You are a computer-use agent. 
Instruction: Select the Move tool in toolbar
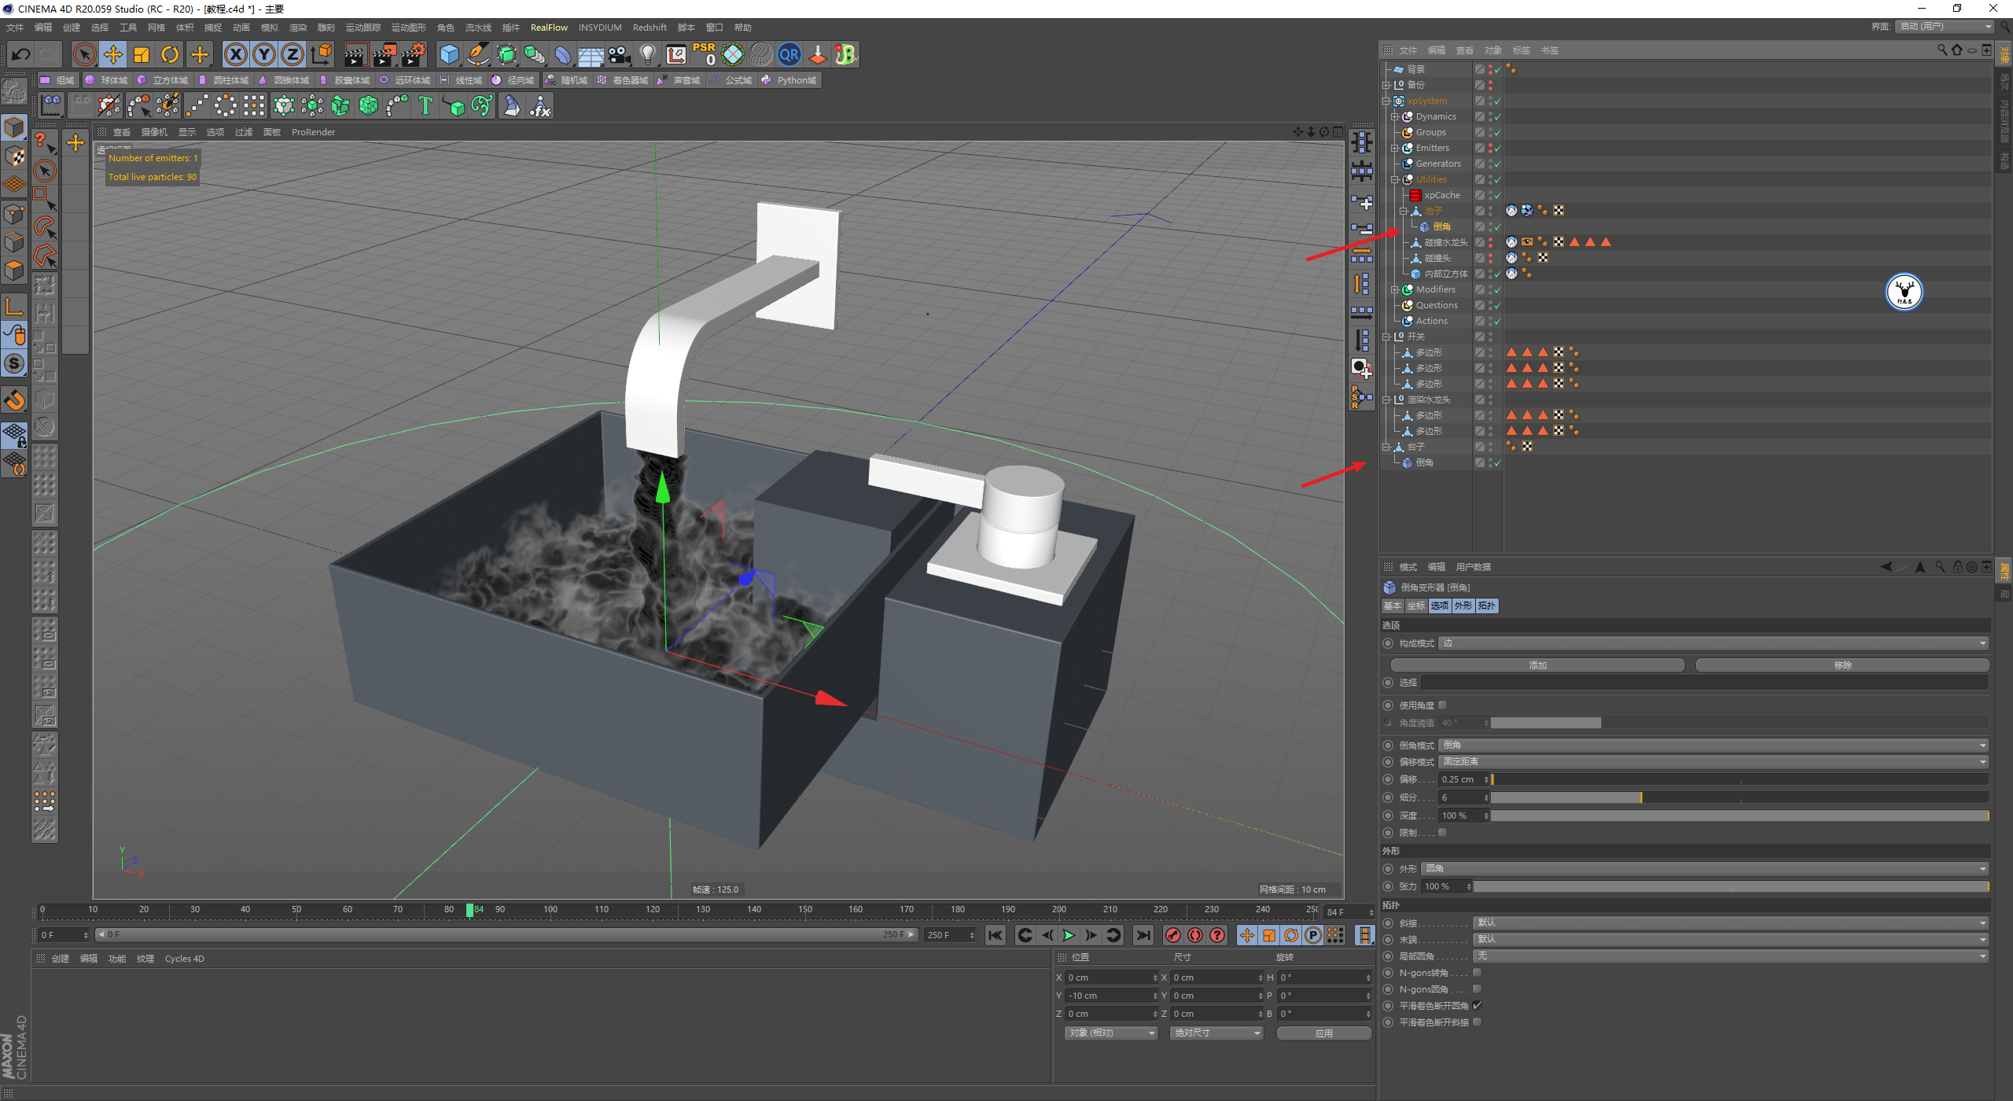(110, 57)
